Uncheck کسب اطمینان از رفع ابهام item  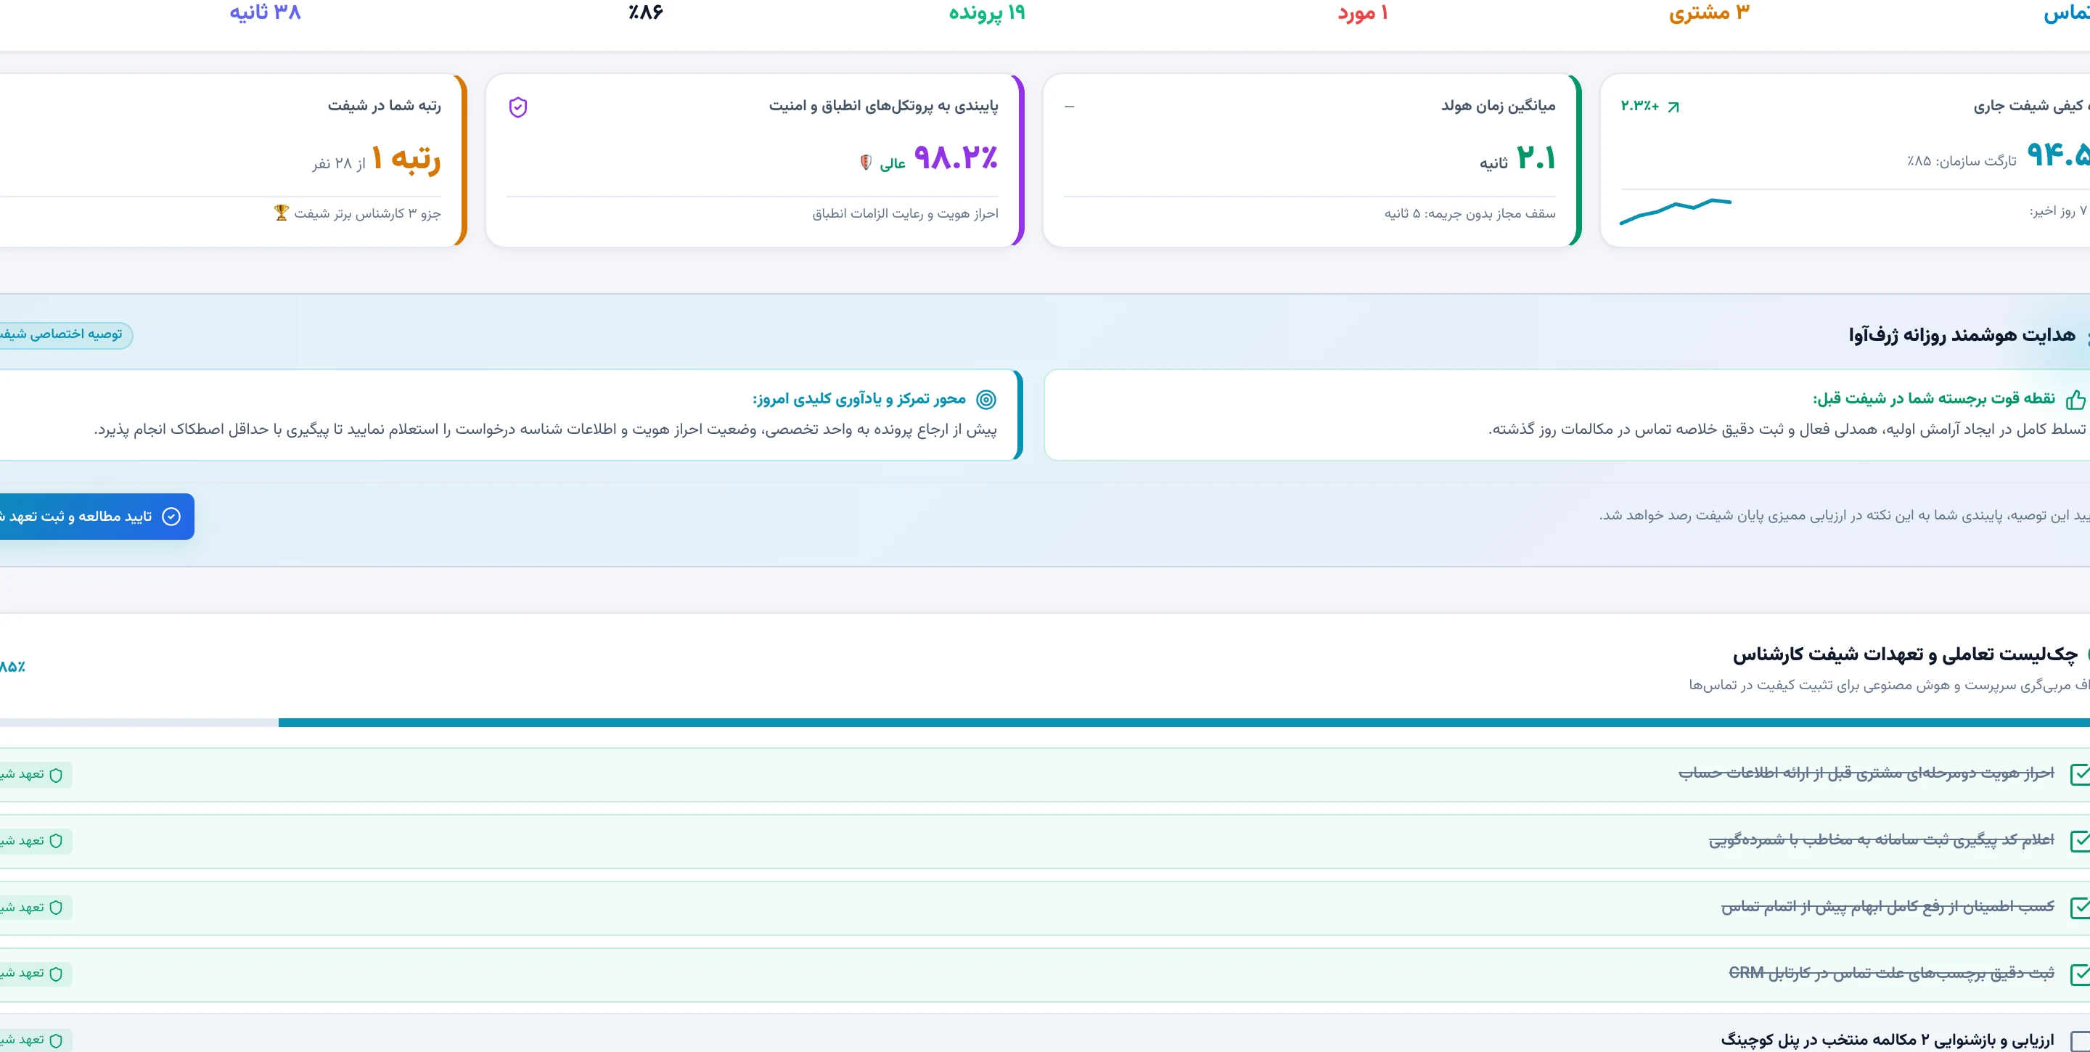pyautogui.click(x=2079, y=908)
